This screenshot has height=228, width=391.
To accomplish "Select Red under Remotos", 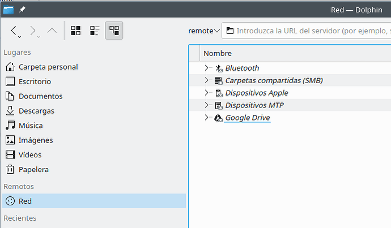I will (25, 201).
